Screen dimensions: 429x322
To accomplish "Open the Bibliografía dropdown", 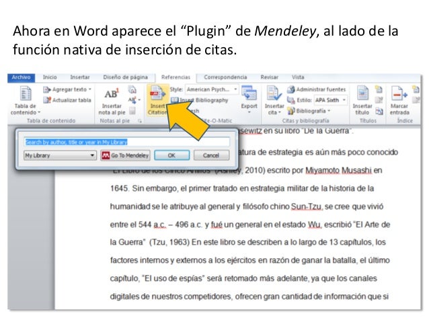I will (x=309, y=111).
